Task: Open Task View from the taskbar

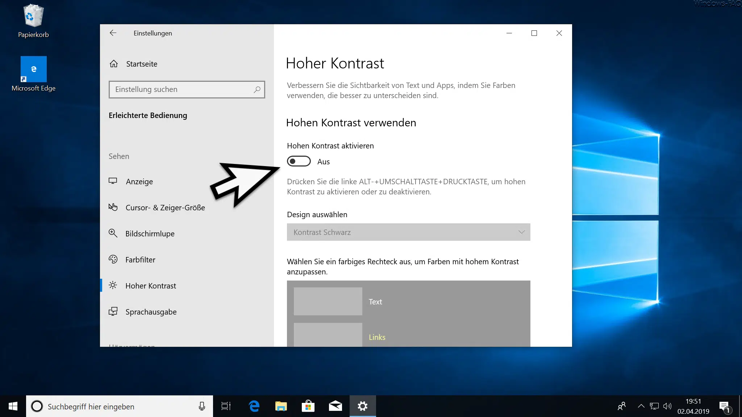Action: [x=226, y=406]
